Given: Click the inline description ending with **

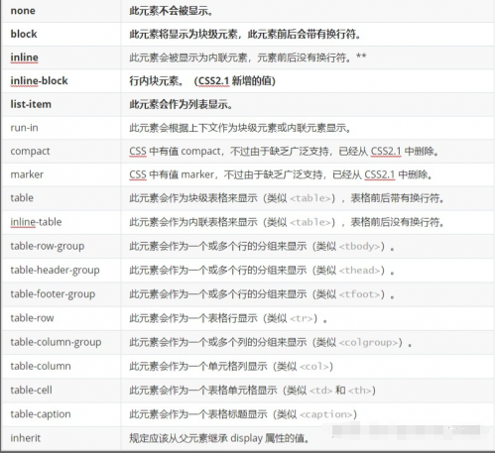Looking at the screenshot, I should (x=248, y=57).
